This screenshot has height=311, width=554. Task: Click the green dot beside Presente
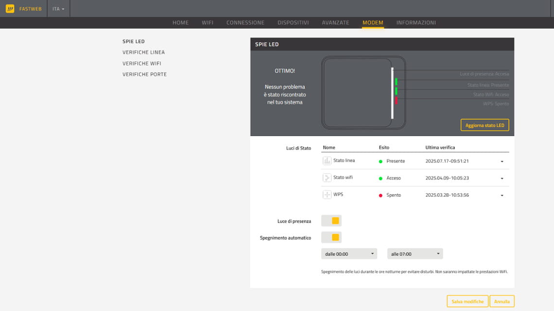[381, 161]
